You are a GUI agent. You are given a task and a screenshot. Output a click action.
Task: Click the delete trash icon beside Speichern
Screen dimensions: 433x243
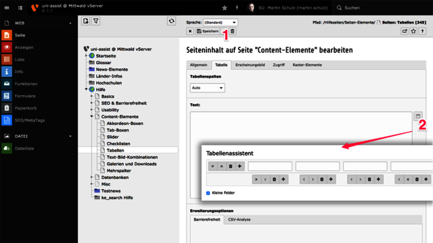pyautogui.click(x=233, y=31)
